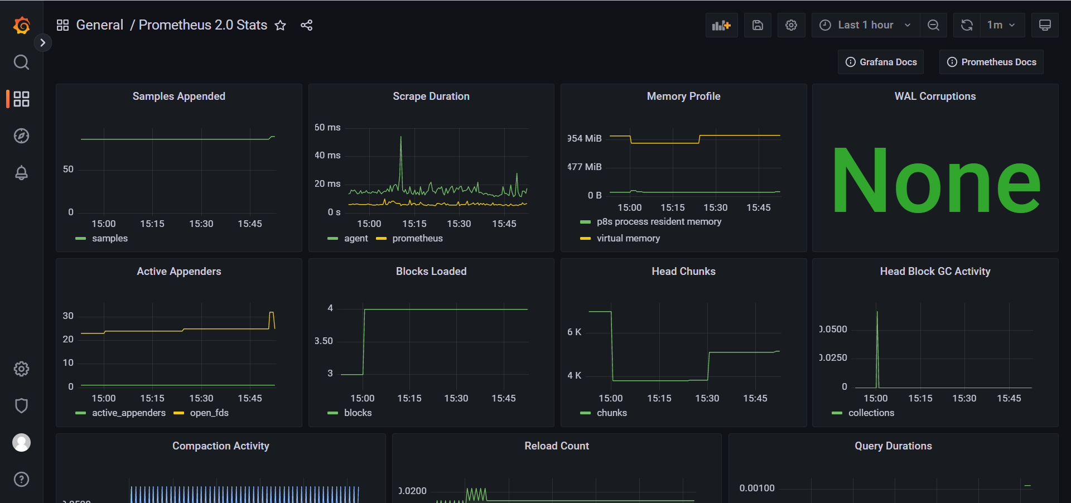Toggle the prometheus series in Scrape Duration legend
This screenshot has height=503, width=1071.
click(x=417, y=238)
